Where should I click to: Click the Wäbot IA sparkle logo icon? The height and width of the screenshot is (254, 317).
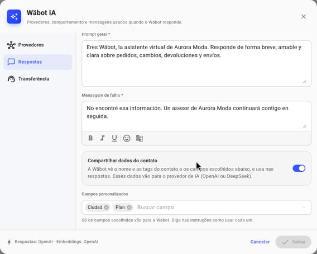14,17
